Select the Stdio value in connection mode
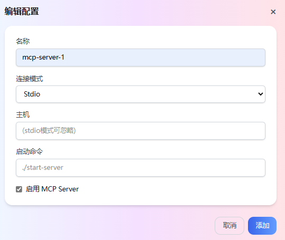285x240 pixels. pos(32,94)
